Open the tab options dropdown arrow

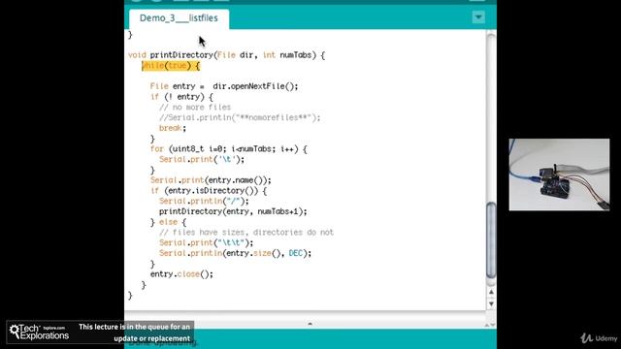coord(478,17)
